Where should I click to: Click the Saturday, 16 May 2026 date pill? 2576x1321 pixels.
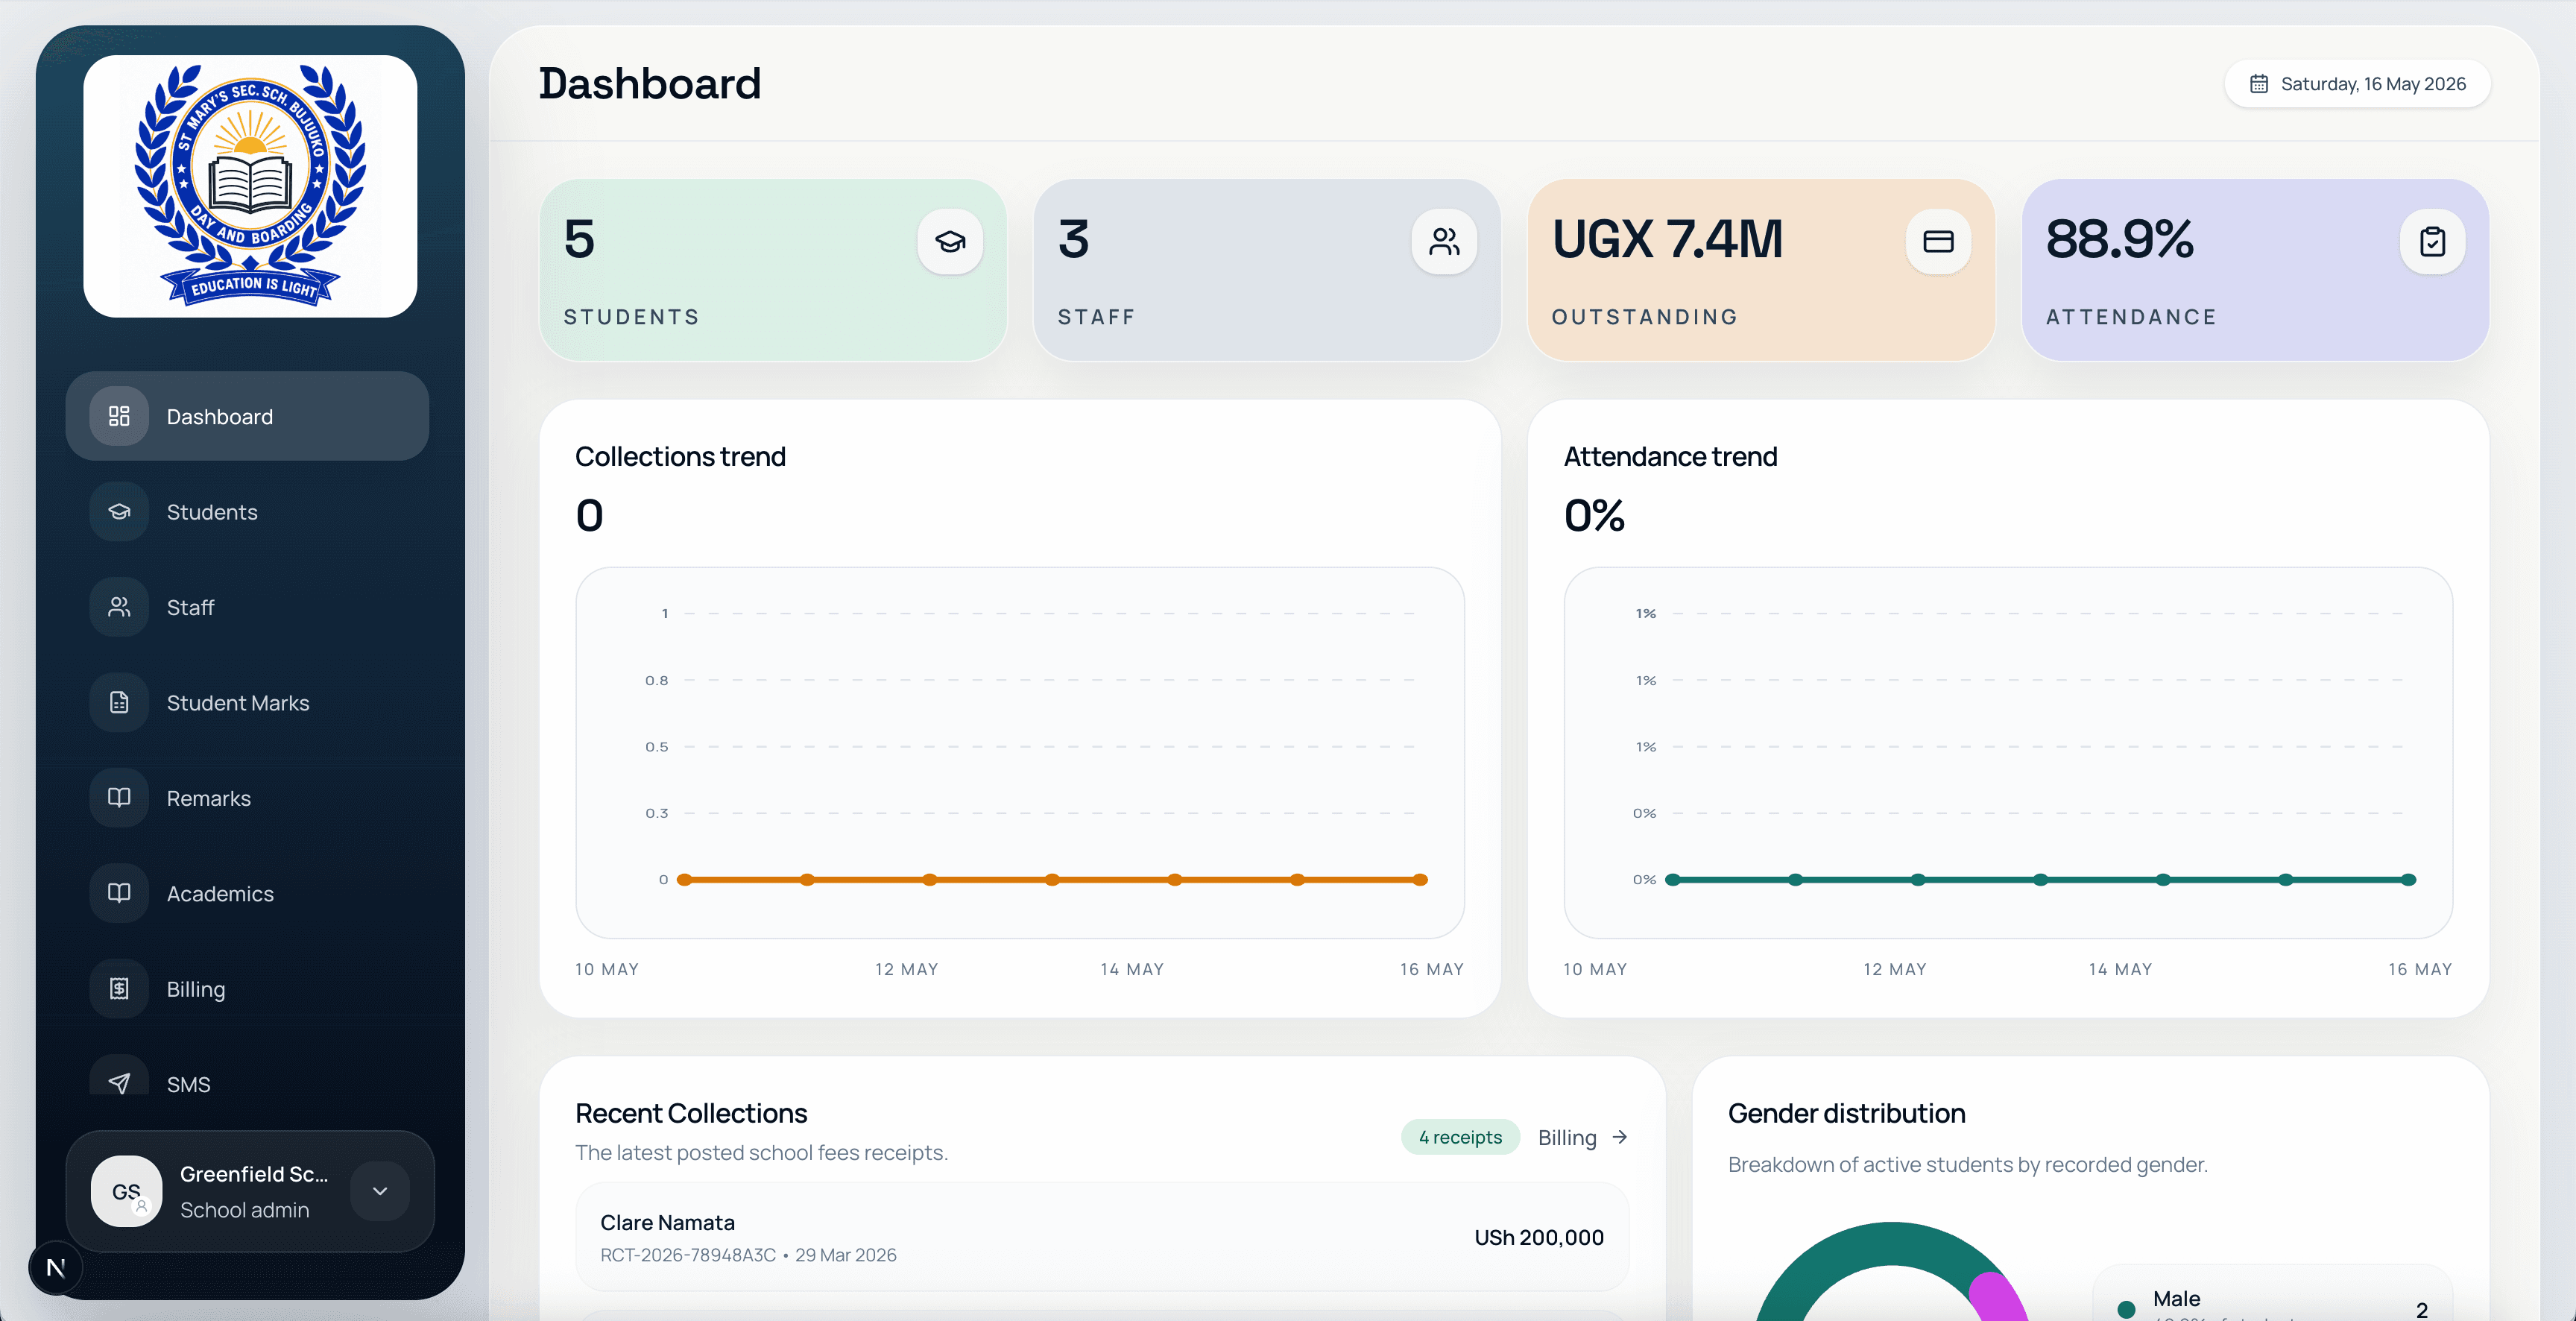point(2357,84)
